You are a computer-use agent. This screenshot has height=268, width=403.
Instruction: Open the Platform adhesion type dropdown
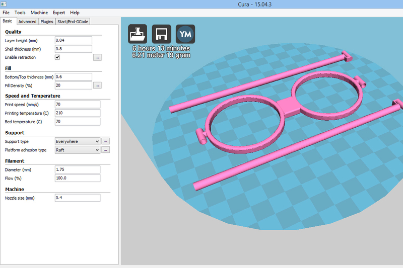pos(78,150)
